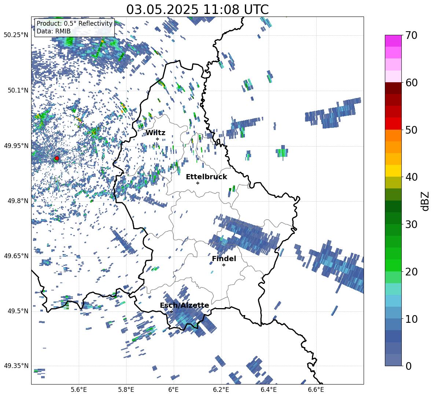Click the map title 03.05.2025 11:08 UTC
The width and height of the screenshot is (434, 397).
click(x=197, y=10)
